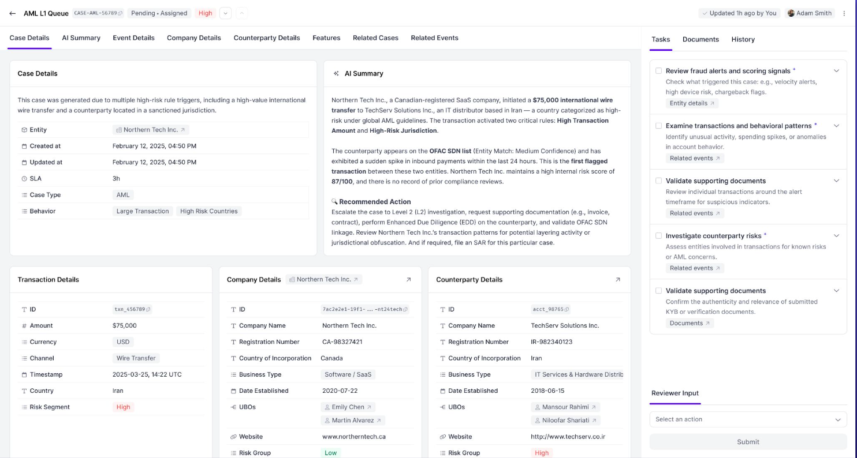The height and width of the screenshot is (458, 857).
Task: Click www.northerntech.ca website text
Action: click(x=354, y=437)
